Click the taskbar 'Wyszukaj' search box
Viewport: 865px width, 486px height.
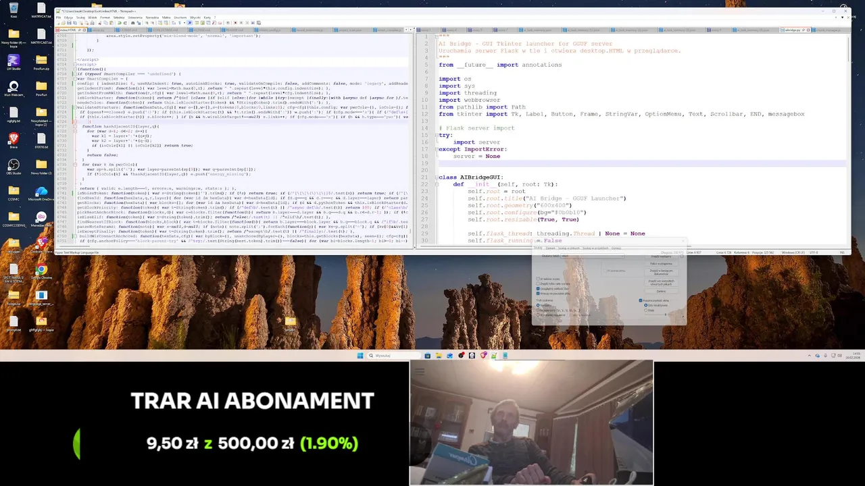(394, 355)
